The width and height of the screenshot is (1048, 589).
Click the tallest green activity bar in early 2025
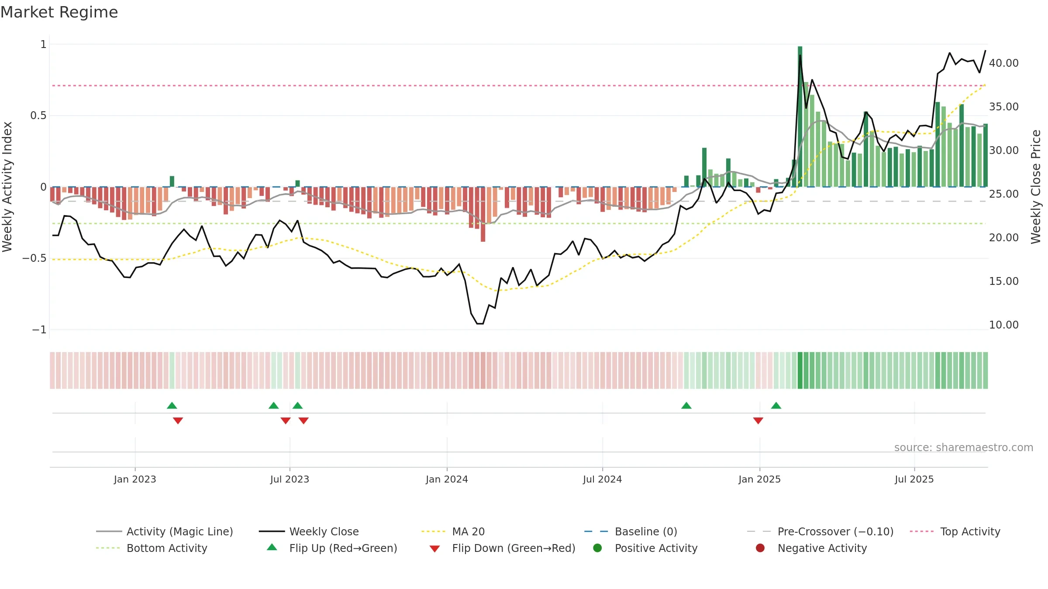pos(800,116)
